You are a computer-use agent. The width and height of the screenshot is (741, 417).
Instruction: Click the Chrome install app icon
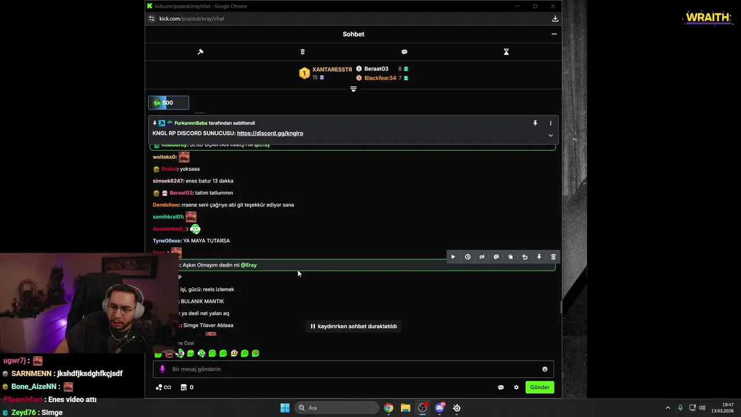point(555,19)
